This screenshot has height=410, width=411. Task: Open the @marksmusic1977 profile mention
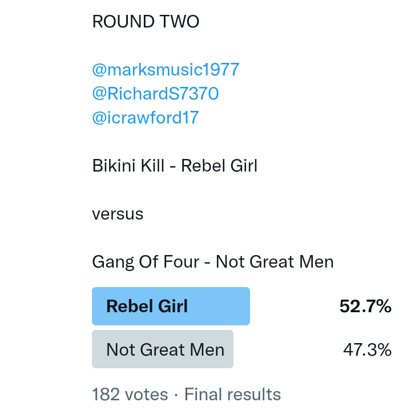tap(166, 70)
